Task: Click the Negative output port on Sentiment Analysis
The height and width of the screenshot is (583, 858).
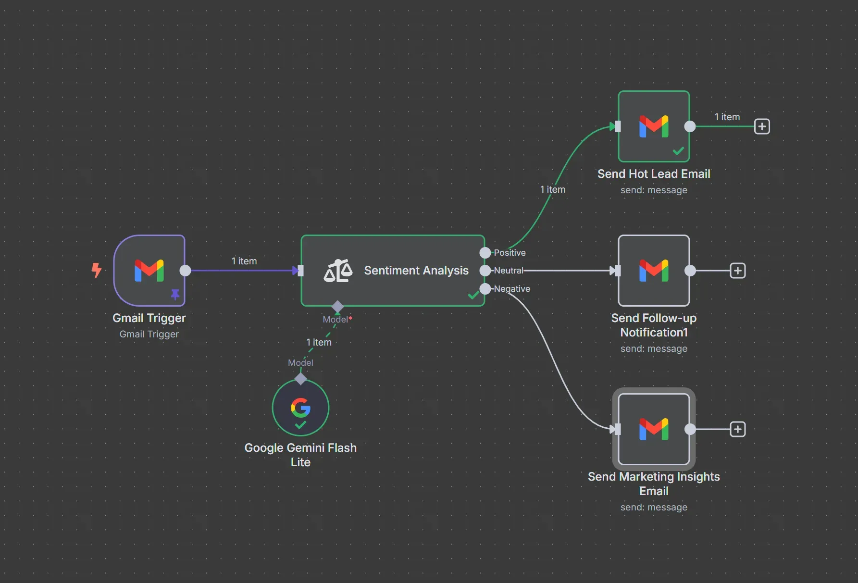Action: [x=485, y=288]
